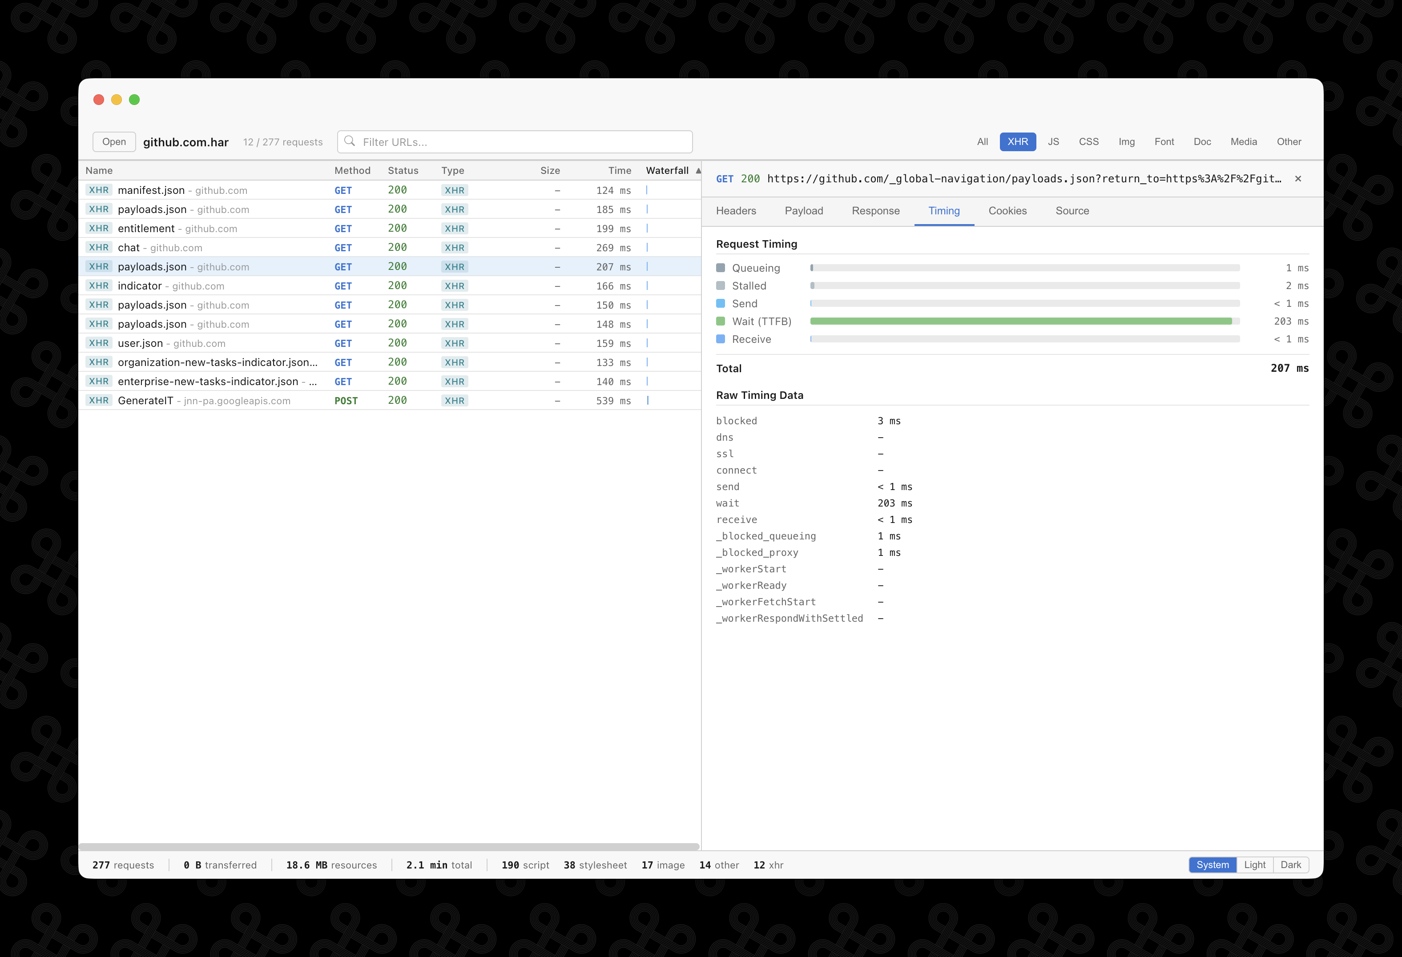
Task: Click the Open file button
Action: click(114, 142)
